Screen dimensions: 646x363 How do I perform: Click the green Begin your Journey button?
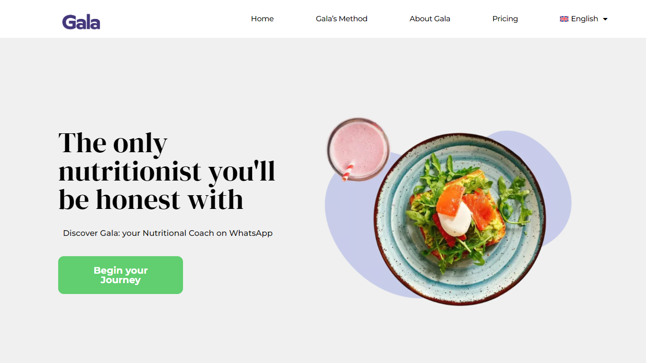[121, 275]
